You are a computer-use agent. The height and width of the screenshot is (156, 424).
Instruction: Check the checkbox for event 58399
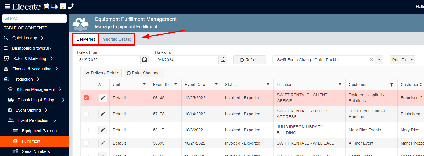[x=86, y=143]
